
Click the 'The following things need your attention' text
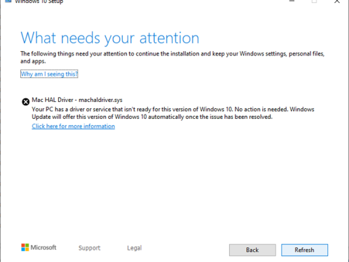pos(172,57)
